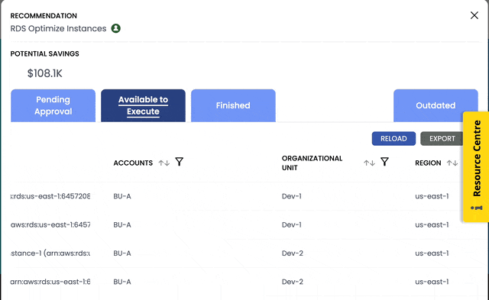Click the $108.1K potential savings value

45,73
